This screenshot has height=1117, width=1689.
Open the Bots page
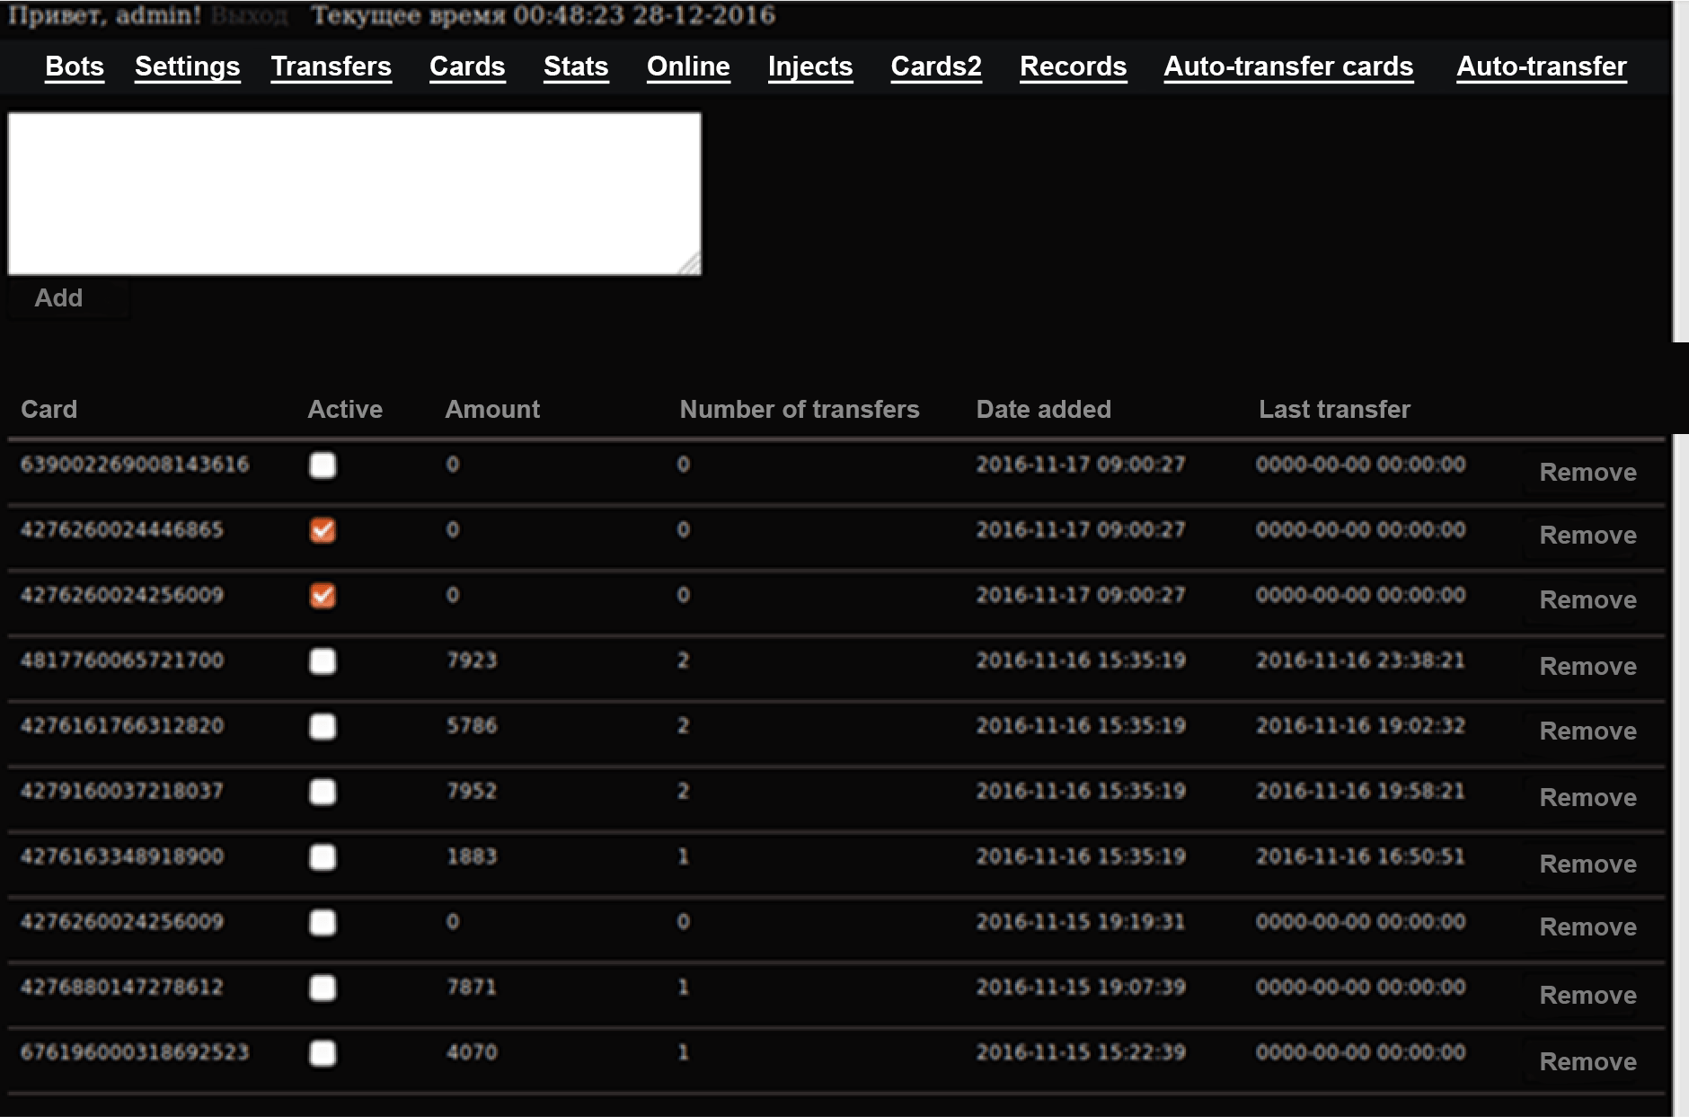[75, 66]
